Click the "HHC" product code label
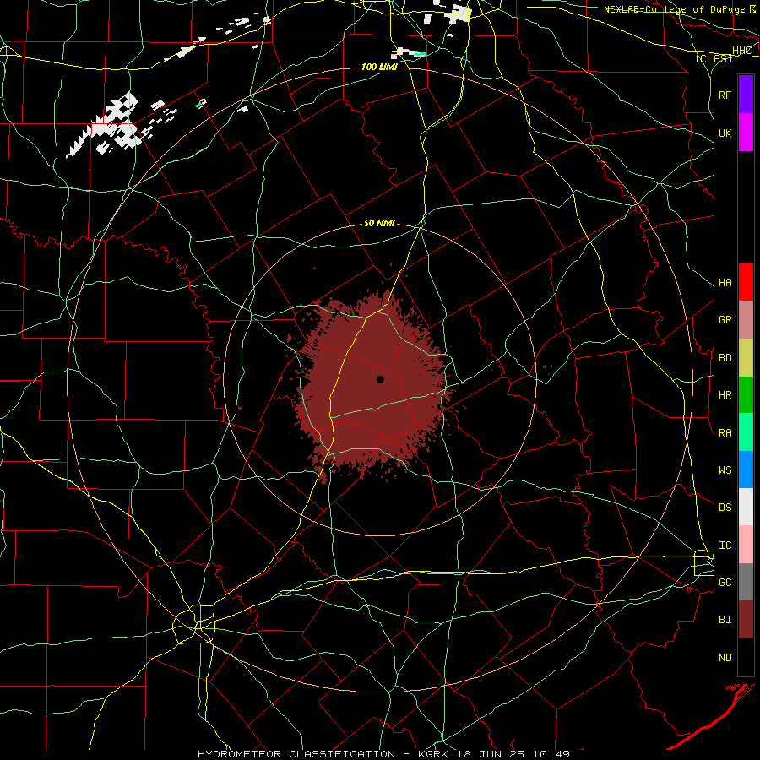760x760 pixels. pos(742,51)
